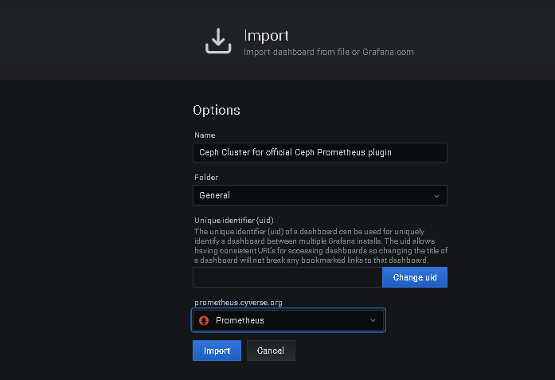Viewport: 555px width, 380px height.
Task: Click the Prometheus dropdown chevron arrow
Action: coord(373,320)
